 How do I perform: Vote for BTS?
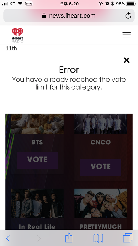click(37, 160)
